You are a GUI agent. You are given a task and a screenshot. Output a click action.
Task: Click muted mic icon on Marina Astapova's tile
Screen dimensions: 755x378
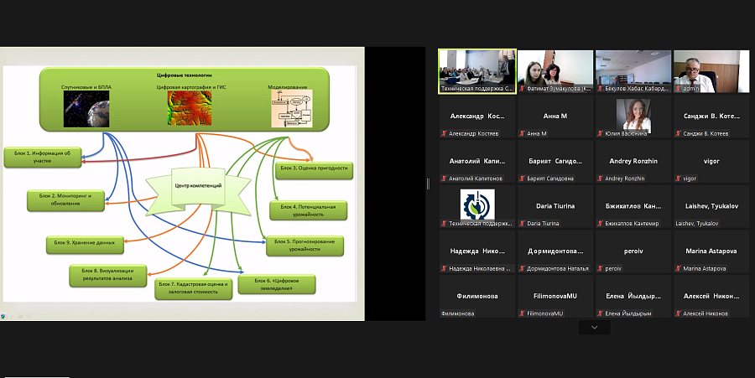tap(678, 269)
